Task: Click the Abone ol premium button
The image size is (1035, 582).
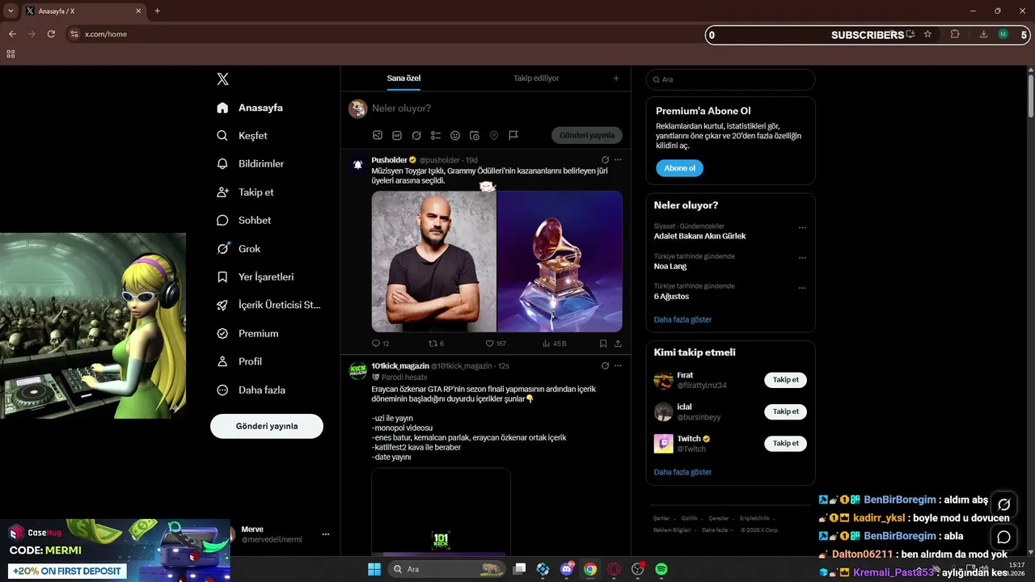Action: [679, 168]
